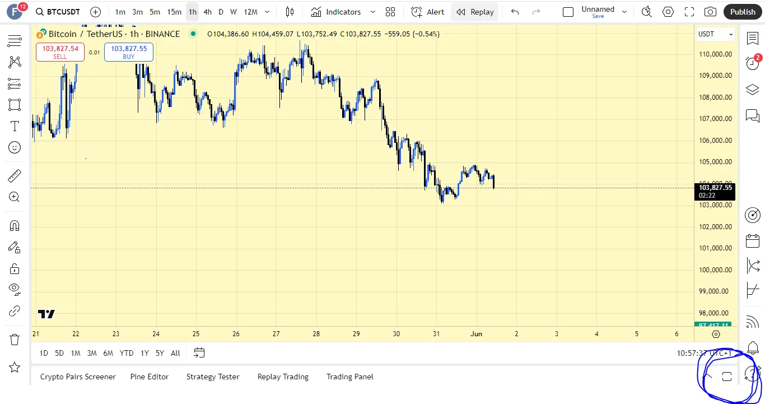This screenshot has height=404, width=765.
Task: Remove drawings with the trash icon
Action: [15, 340]
